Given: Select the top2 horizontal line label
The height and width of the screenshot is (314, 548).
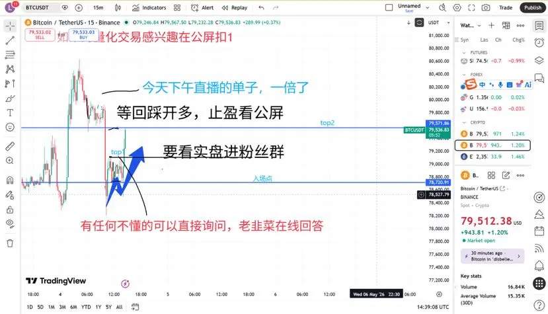Looking at the screenshot, I should pyautogui.click(x=327, y=123).
